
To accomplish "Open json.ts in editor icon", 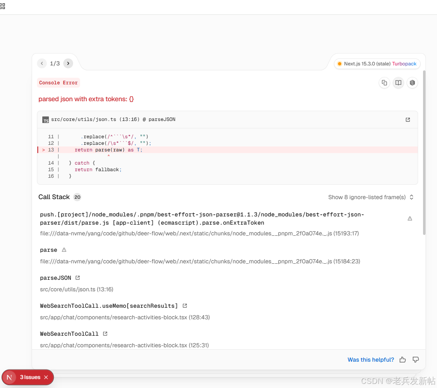I will [x=408, y=120].
